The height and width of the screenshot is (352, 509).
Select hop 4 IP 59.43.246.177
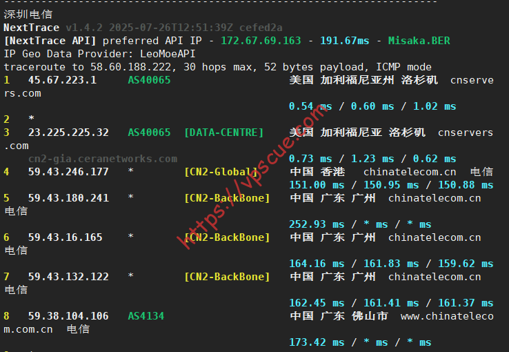[x=68, y=172]
